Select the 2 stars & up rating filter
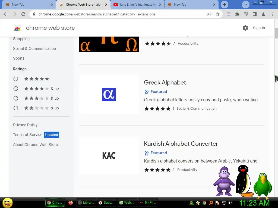 pyautogui.click(x=16, y=108)
